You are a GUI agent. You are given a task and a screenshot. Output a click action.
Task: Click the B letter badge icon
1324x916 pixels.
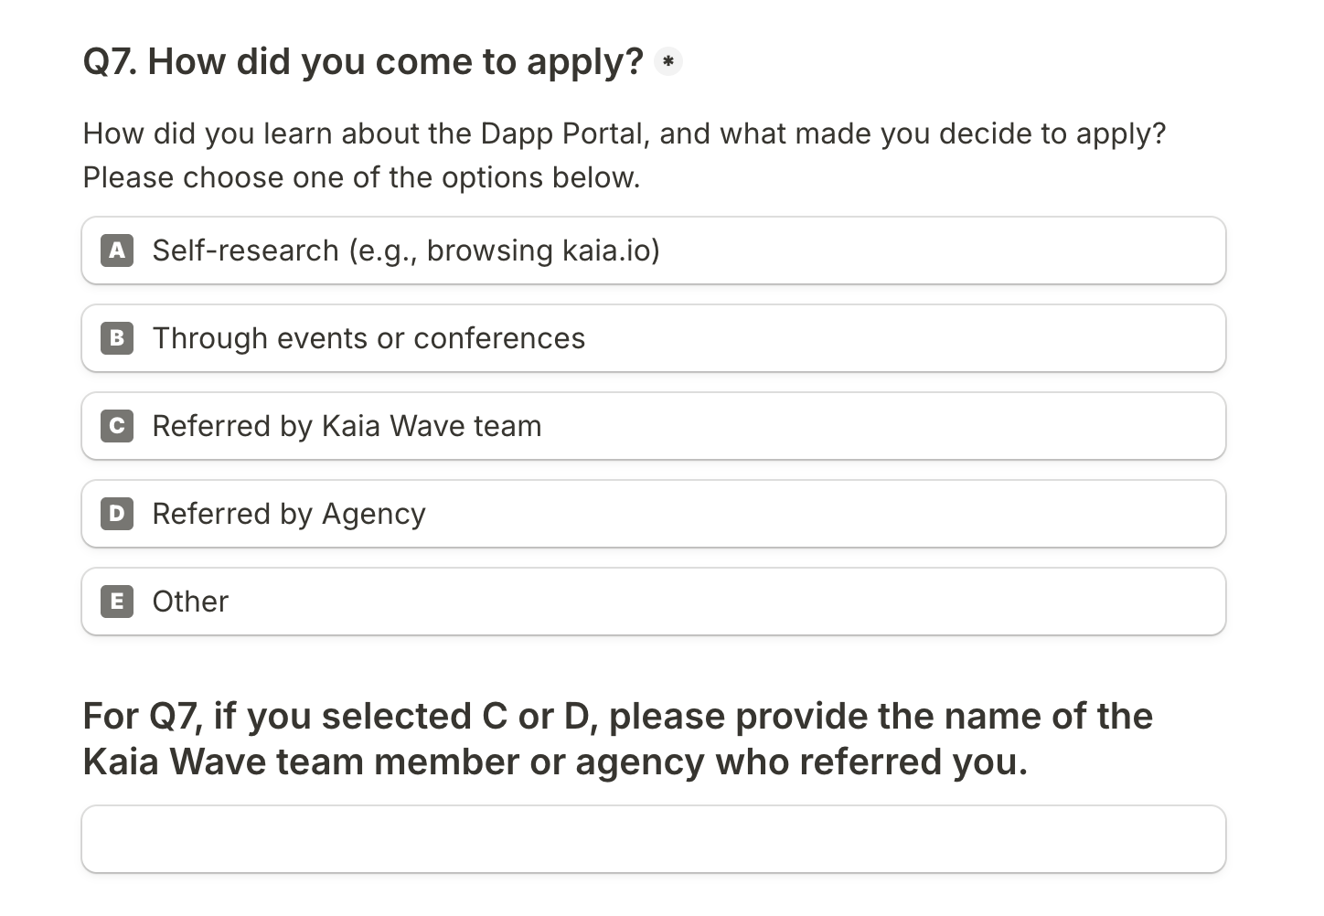[x=117, y=338]
